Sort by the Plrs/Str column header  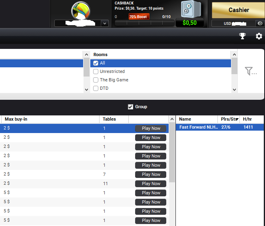point(229,119)
